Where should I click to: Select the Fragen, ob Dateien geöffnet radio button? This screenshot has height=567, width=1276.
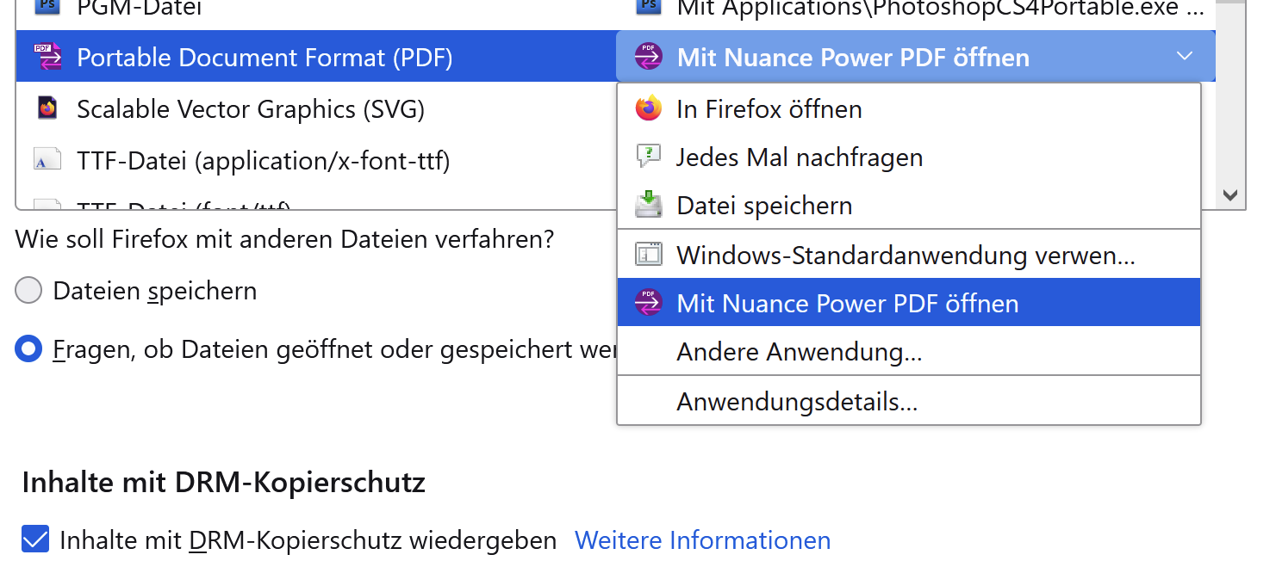(28, 349)
